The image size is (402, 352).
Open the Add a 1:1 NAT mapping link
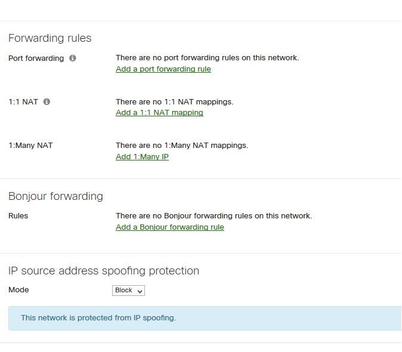click(x=159, y=113)
